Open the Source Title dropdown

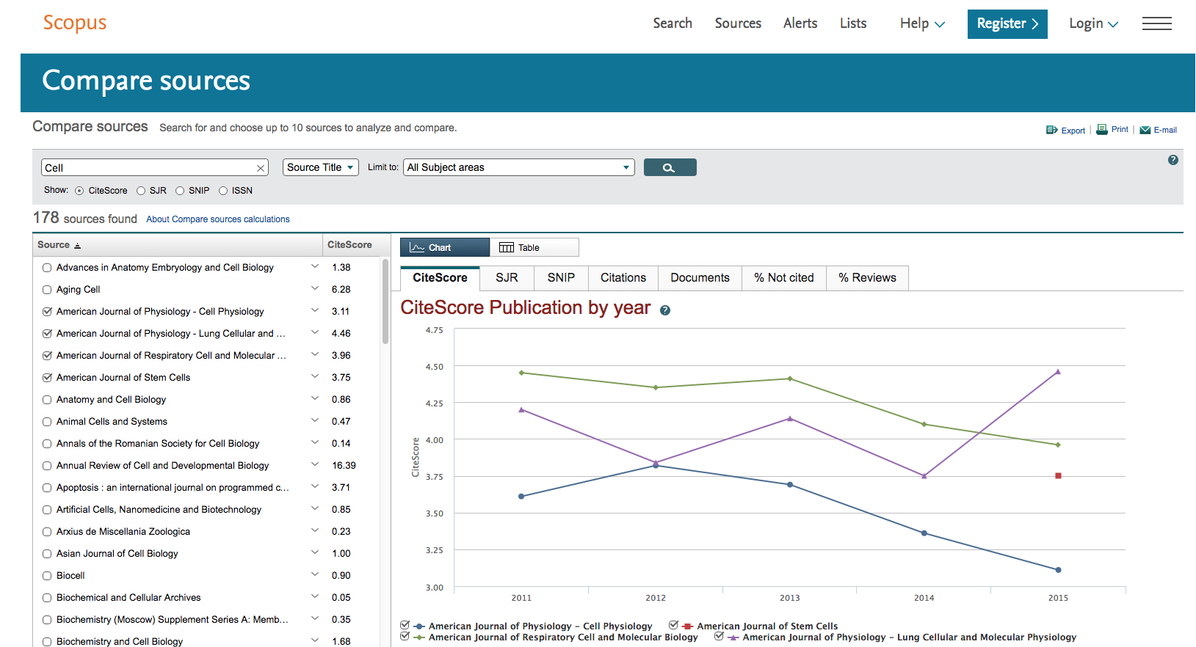[320, 167]
